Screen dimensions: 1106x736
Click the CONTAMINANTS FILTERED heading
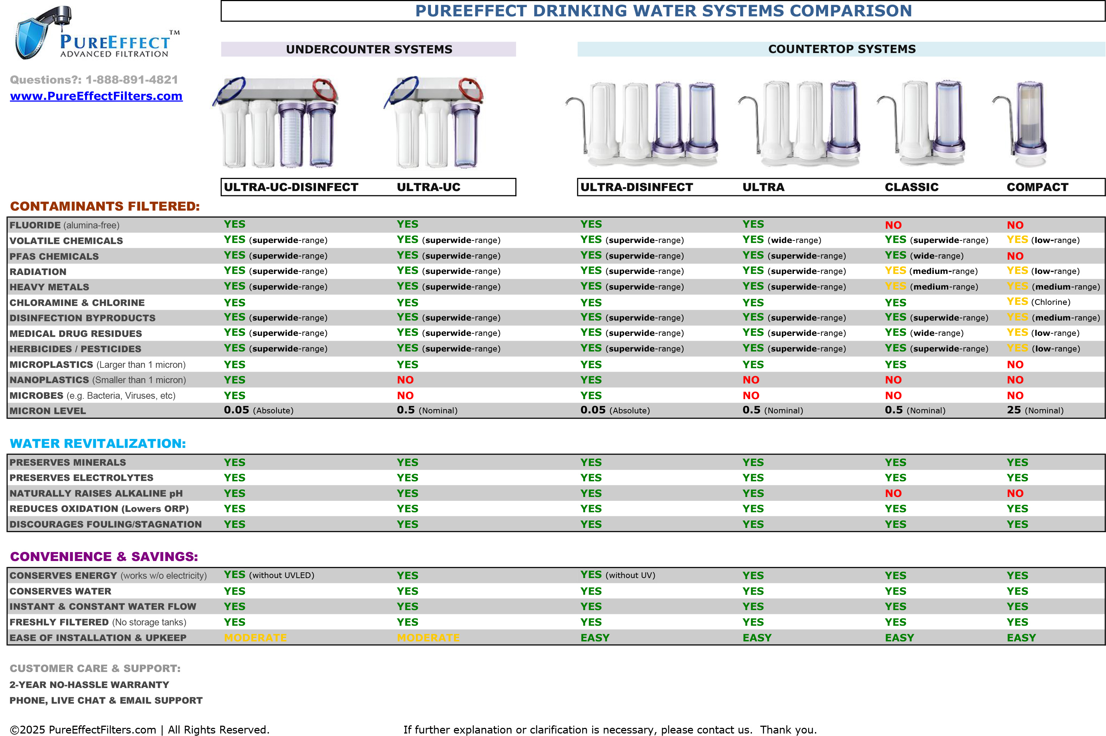coord(105,207)
